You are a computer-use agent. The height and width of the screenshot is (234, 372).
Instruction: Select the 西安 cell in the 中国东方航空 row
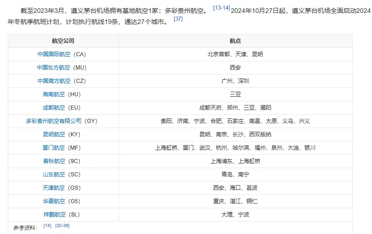point(236,68)
